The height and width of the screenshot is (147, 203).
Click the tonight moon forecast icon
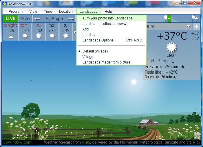tap(10, 36)
